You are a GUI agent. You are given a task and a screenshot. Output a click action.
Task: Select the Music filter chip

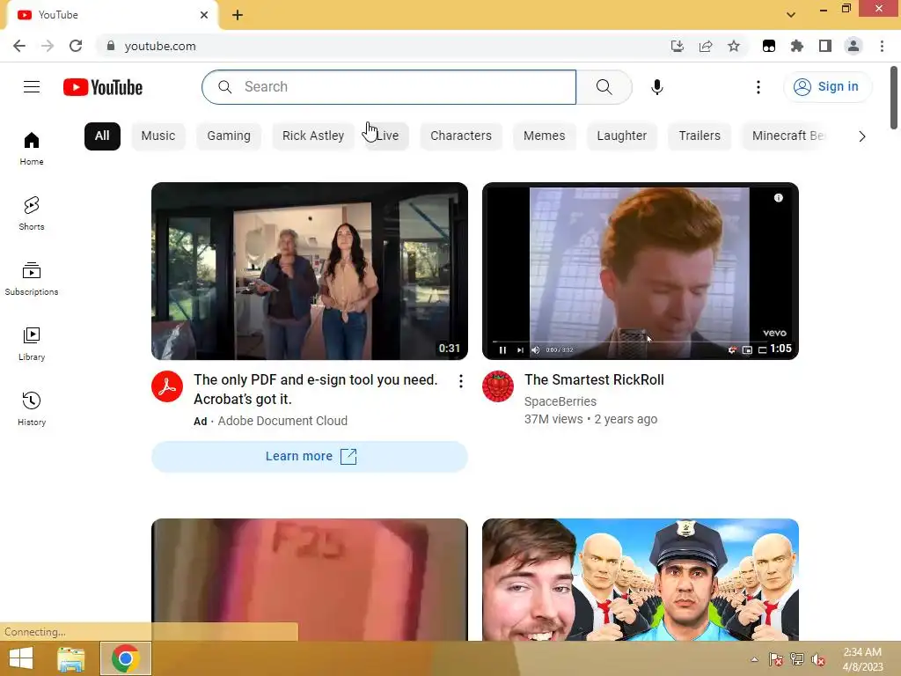tap(158, 136)
